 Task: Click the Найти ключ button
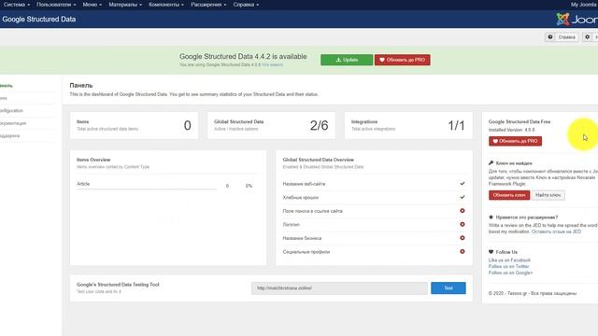pyautogui.click(x=548, y=195)
